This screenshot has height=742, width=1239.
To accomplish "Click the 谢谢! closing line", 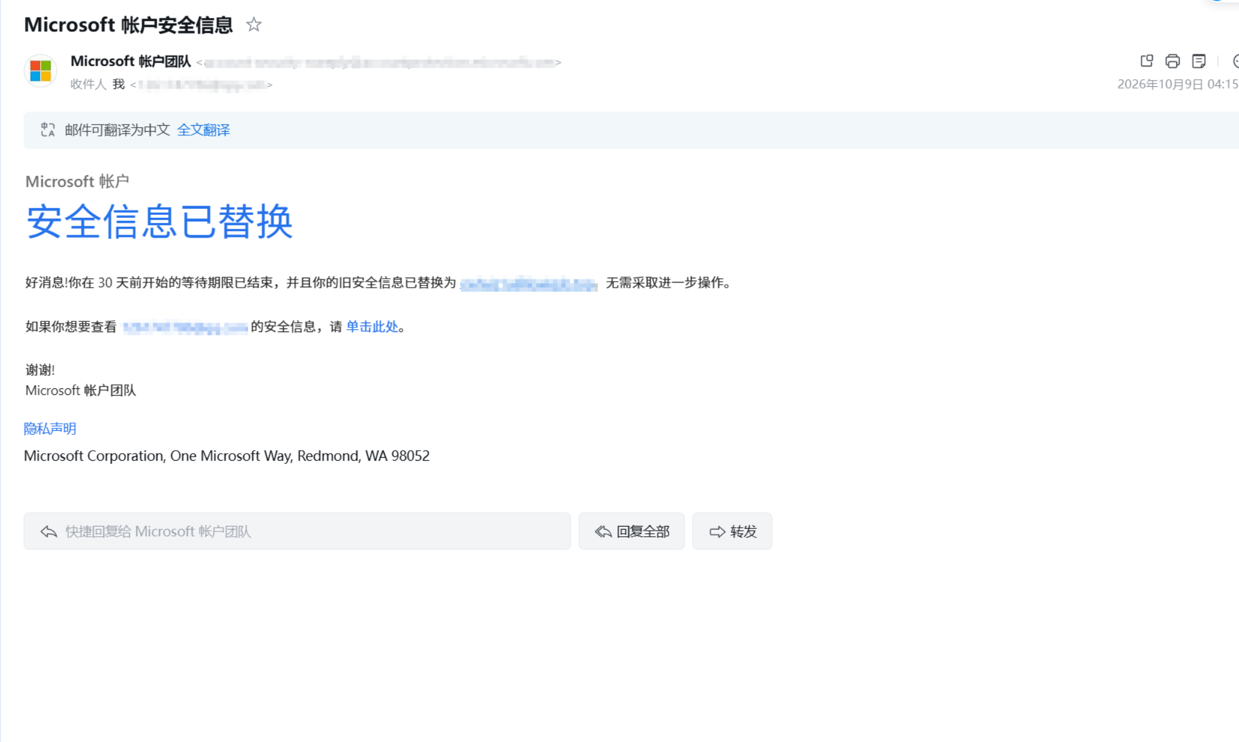I will click(40, 370).
